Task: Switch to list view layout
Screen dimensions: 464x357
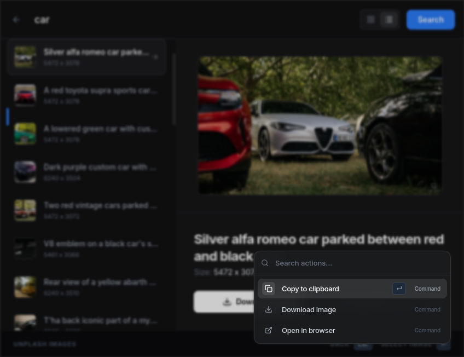Action: pyautogui.click(x=389, y=20)
